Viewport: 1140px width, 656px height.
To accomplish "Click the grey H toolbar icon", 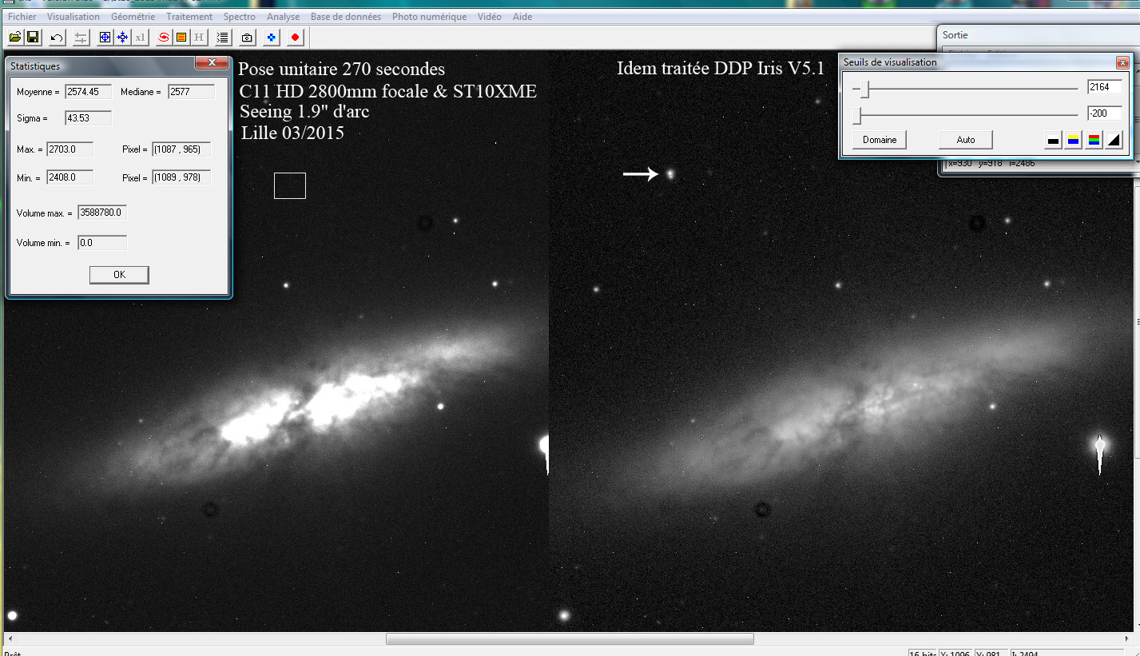I will (199, 37).
